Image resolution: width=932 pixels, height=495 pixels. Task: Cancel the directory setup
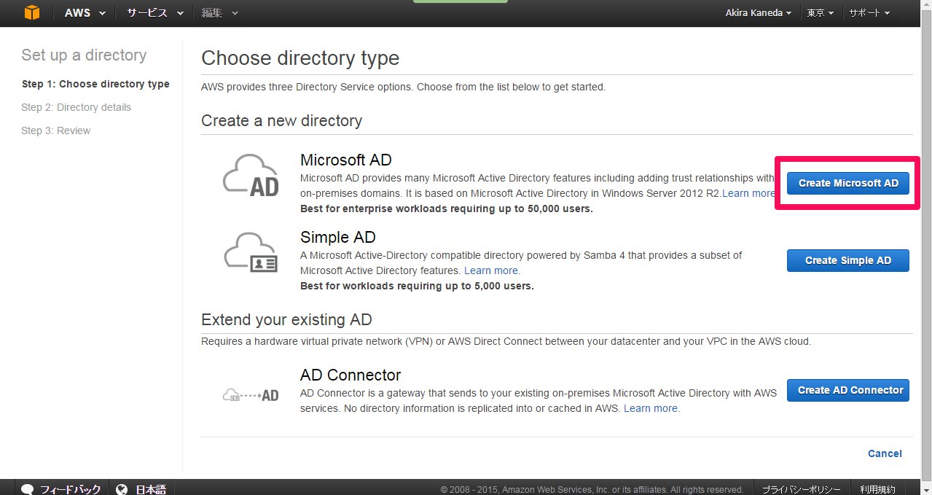click(885, 453)
